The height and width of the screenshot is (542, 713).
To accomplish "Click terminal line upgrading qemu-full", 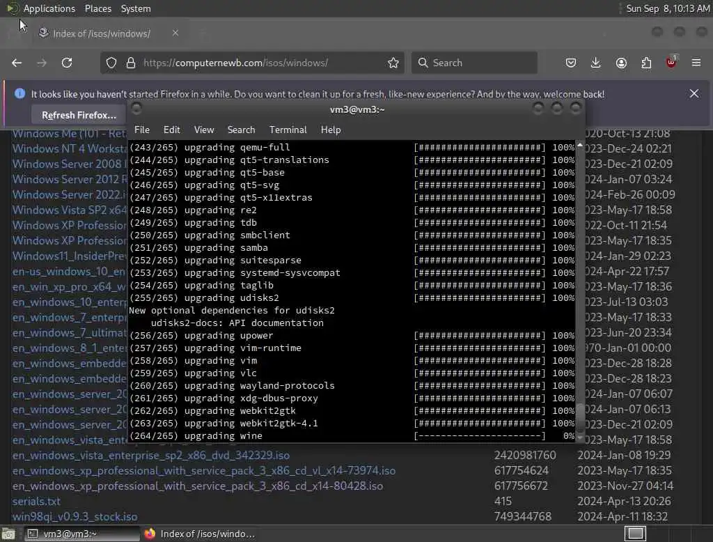I will point(210,147).
